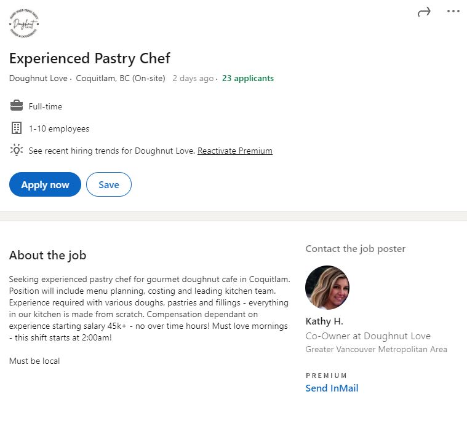The image size is (467, 421).
Task: View the 23 applicants link
Action: click(248, 78)
